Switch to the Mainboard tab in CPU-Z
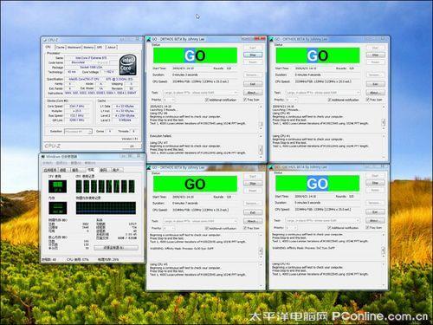This screenshot has height=325, width=433. pos(74,48)
